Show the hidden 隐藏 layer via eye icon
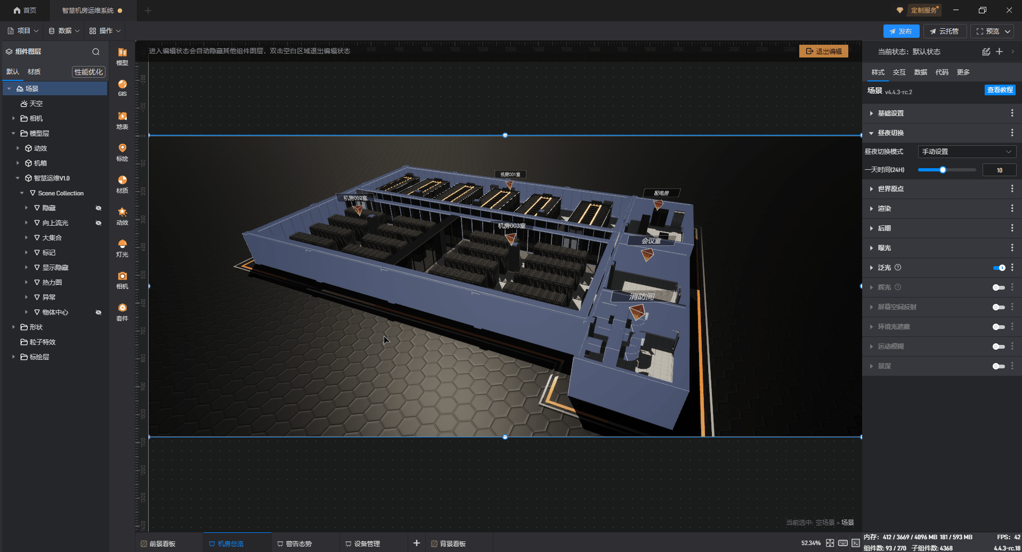This screenshot has height=552, width=1022. pos(99,208)
